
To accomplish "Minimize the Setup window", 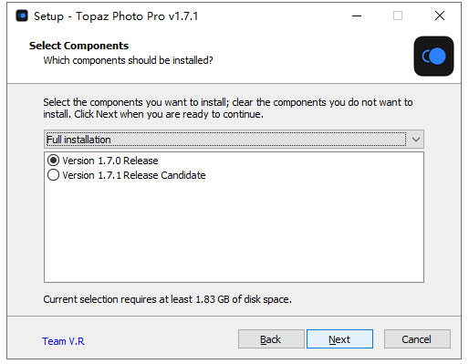I will [357, 16].
